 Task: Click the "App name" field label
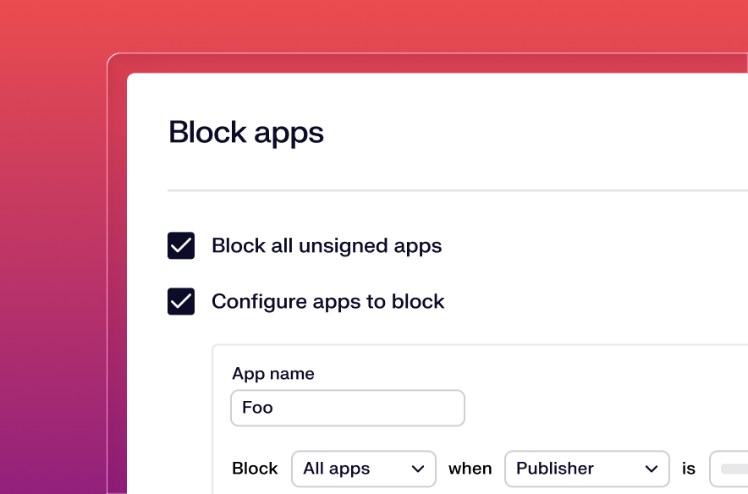point(273,374)
